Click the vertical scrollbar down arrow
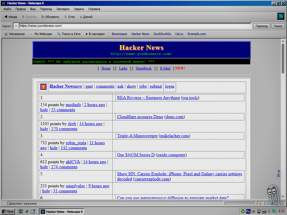 click(283, 197)
